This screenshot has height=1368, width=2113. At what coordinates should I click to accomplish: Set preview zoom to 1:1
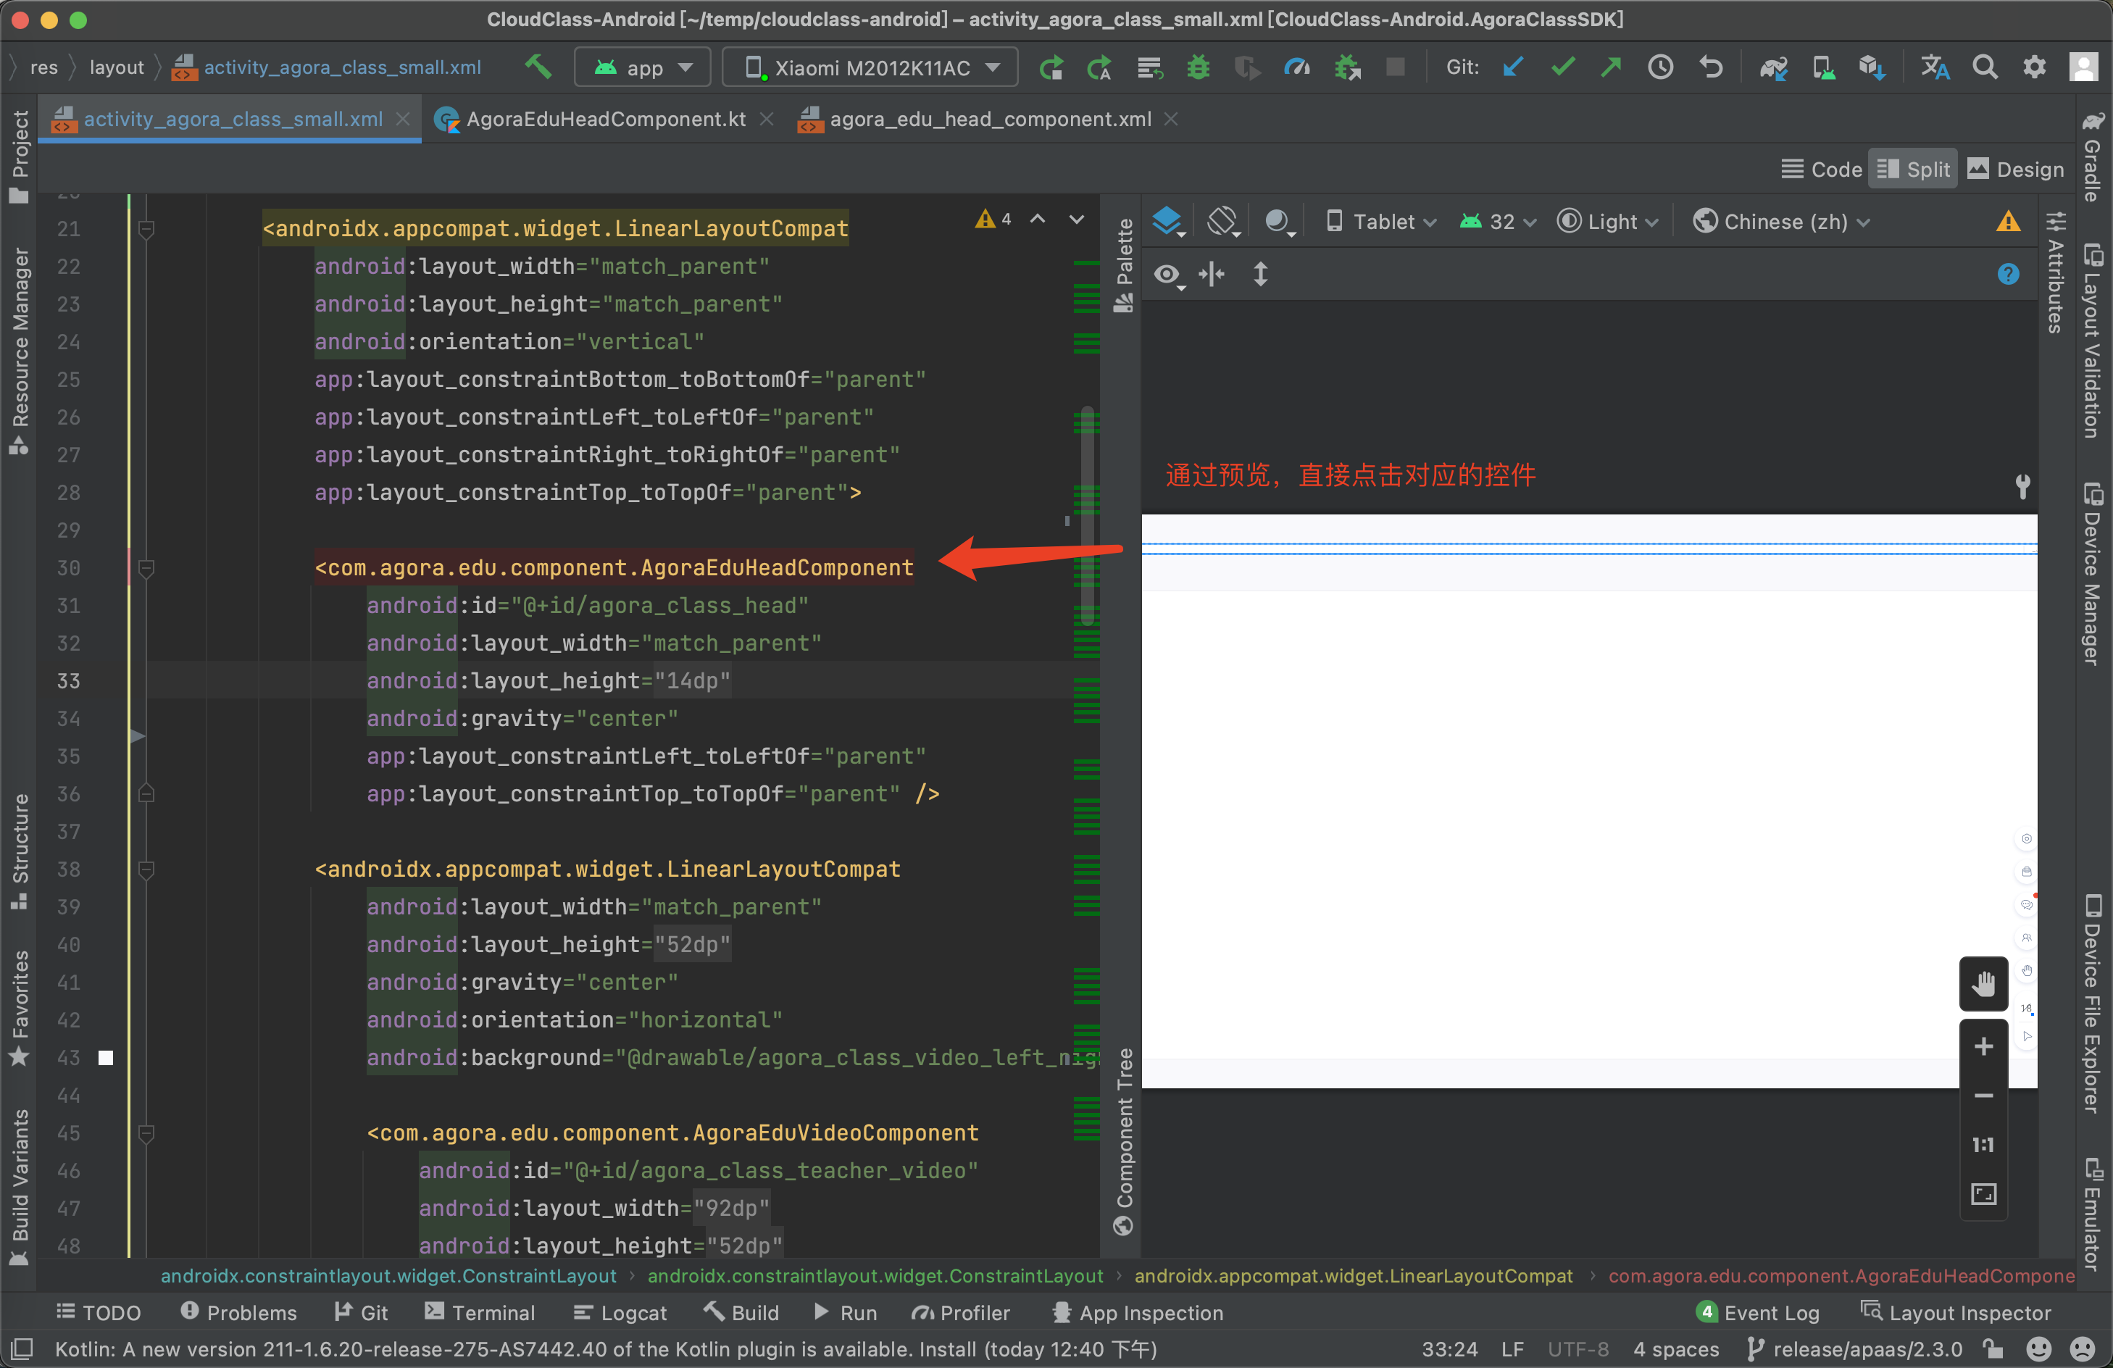(1983, 1145)
